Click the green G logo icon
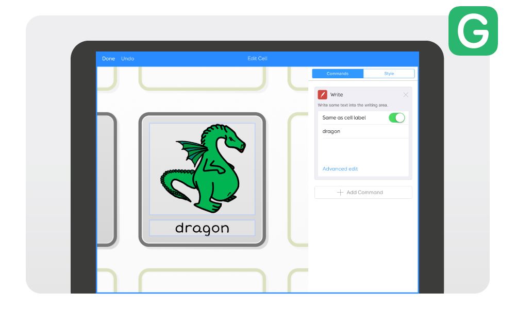 pos(473,31)
